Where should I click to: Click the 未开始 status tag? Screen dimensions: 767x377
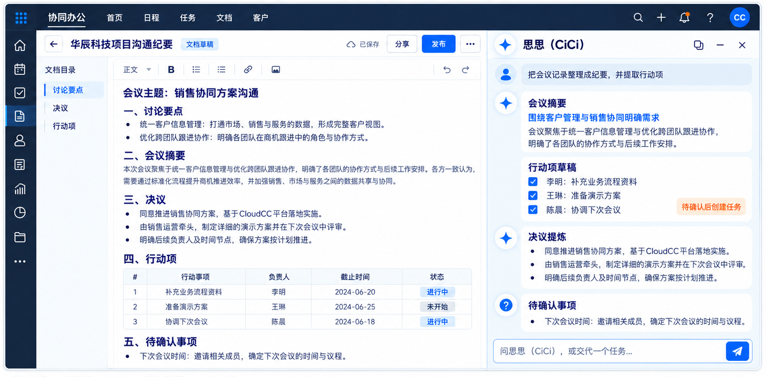pyautogui.click(x=437, y=307)
